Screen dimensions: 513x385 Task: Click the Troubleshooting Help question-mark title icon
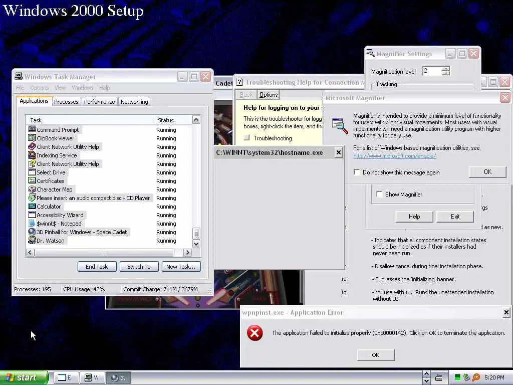pyautogui.click(x=239, y=82)
